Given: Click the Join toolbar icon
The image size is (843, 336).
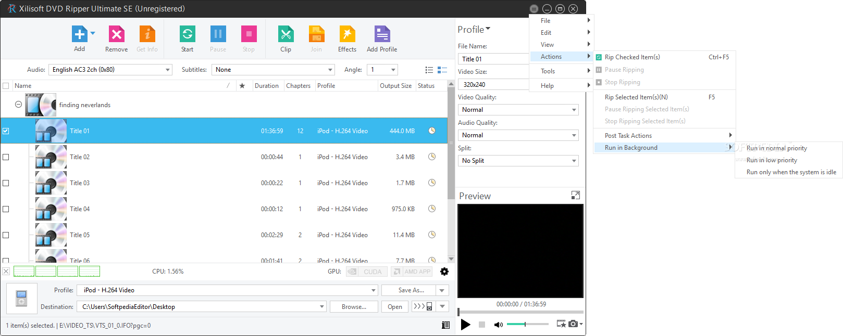Looking at the screenshot, I should pos(316,34).
